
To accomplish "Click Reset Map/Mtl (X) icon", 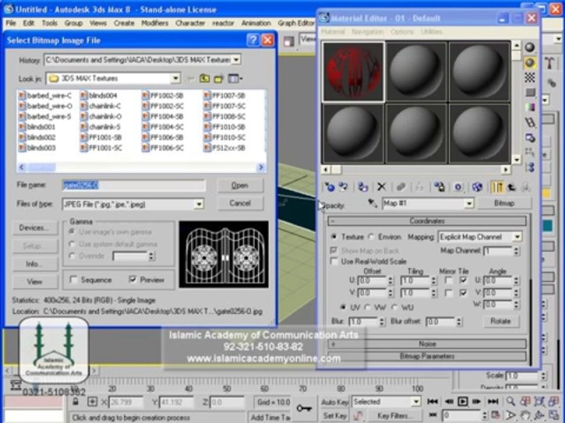I will (x=381, y=187).
